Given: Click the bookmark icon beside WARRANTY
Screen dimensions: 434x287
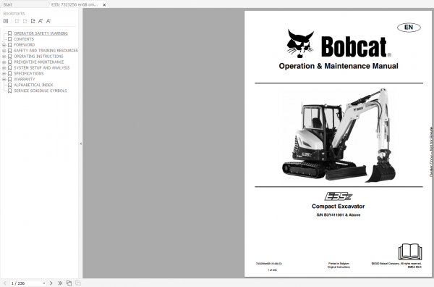Looking at the screenshot, I should click(x=9, y=79).
